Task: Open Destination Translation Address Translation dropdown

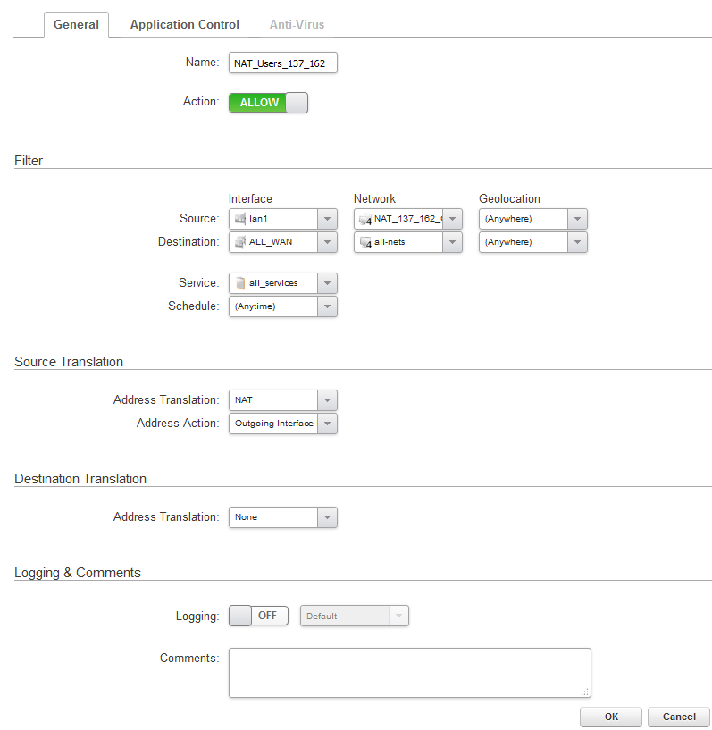Action: point(328,517)
